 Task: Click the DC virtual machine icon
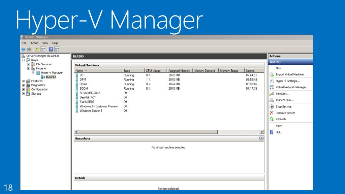[77, 75]
